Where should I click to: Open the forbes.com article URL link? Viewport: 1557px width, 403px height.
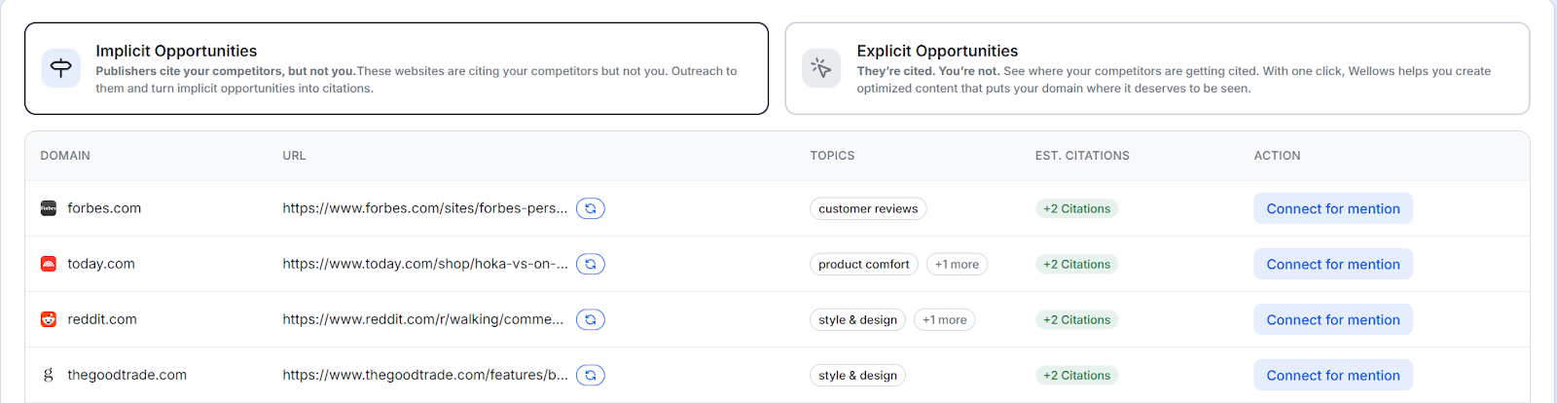424,208
